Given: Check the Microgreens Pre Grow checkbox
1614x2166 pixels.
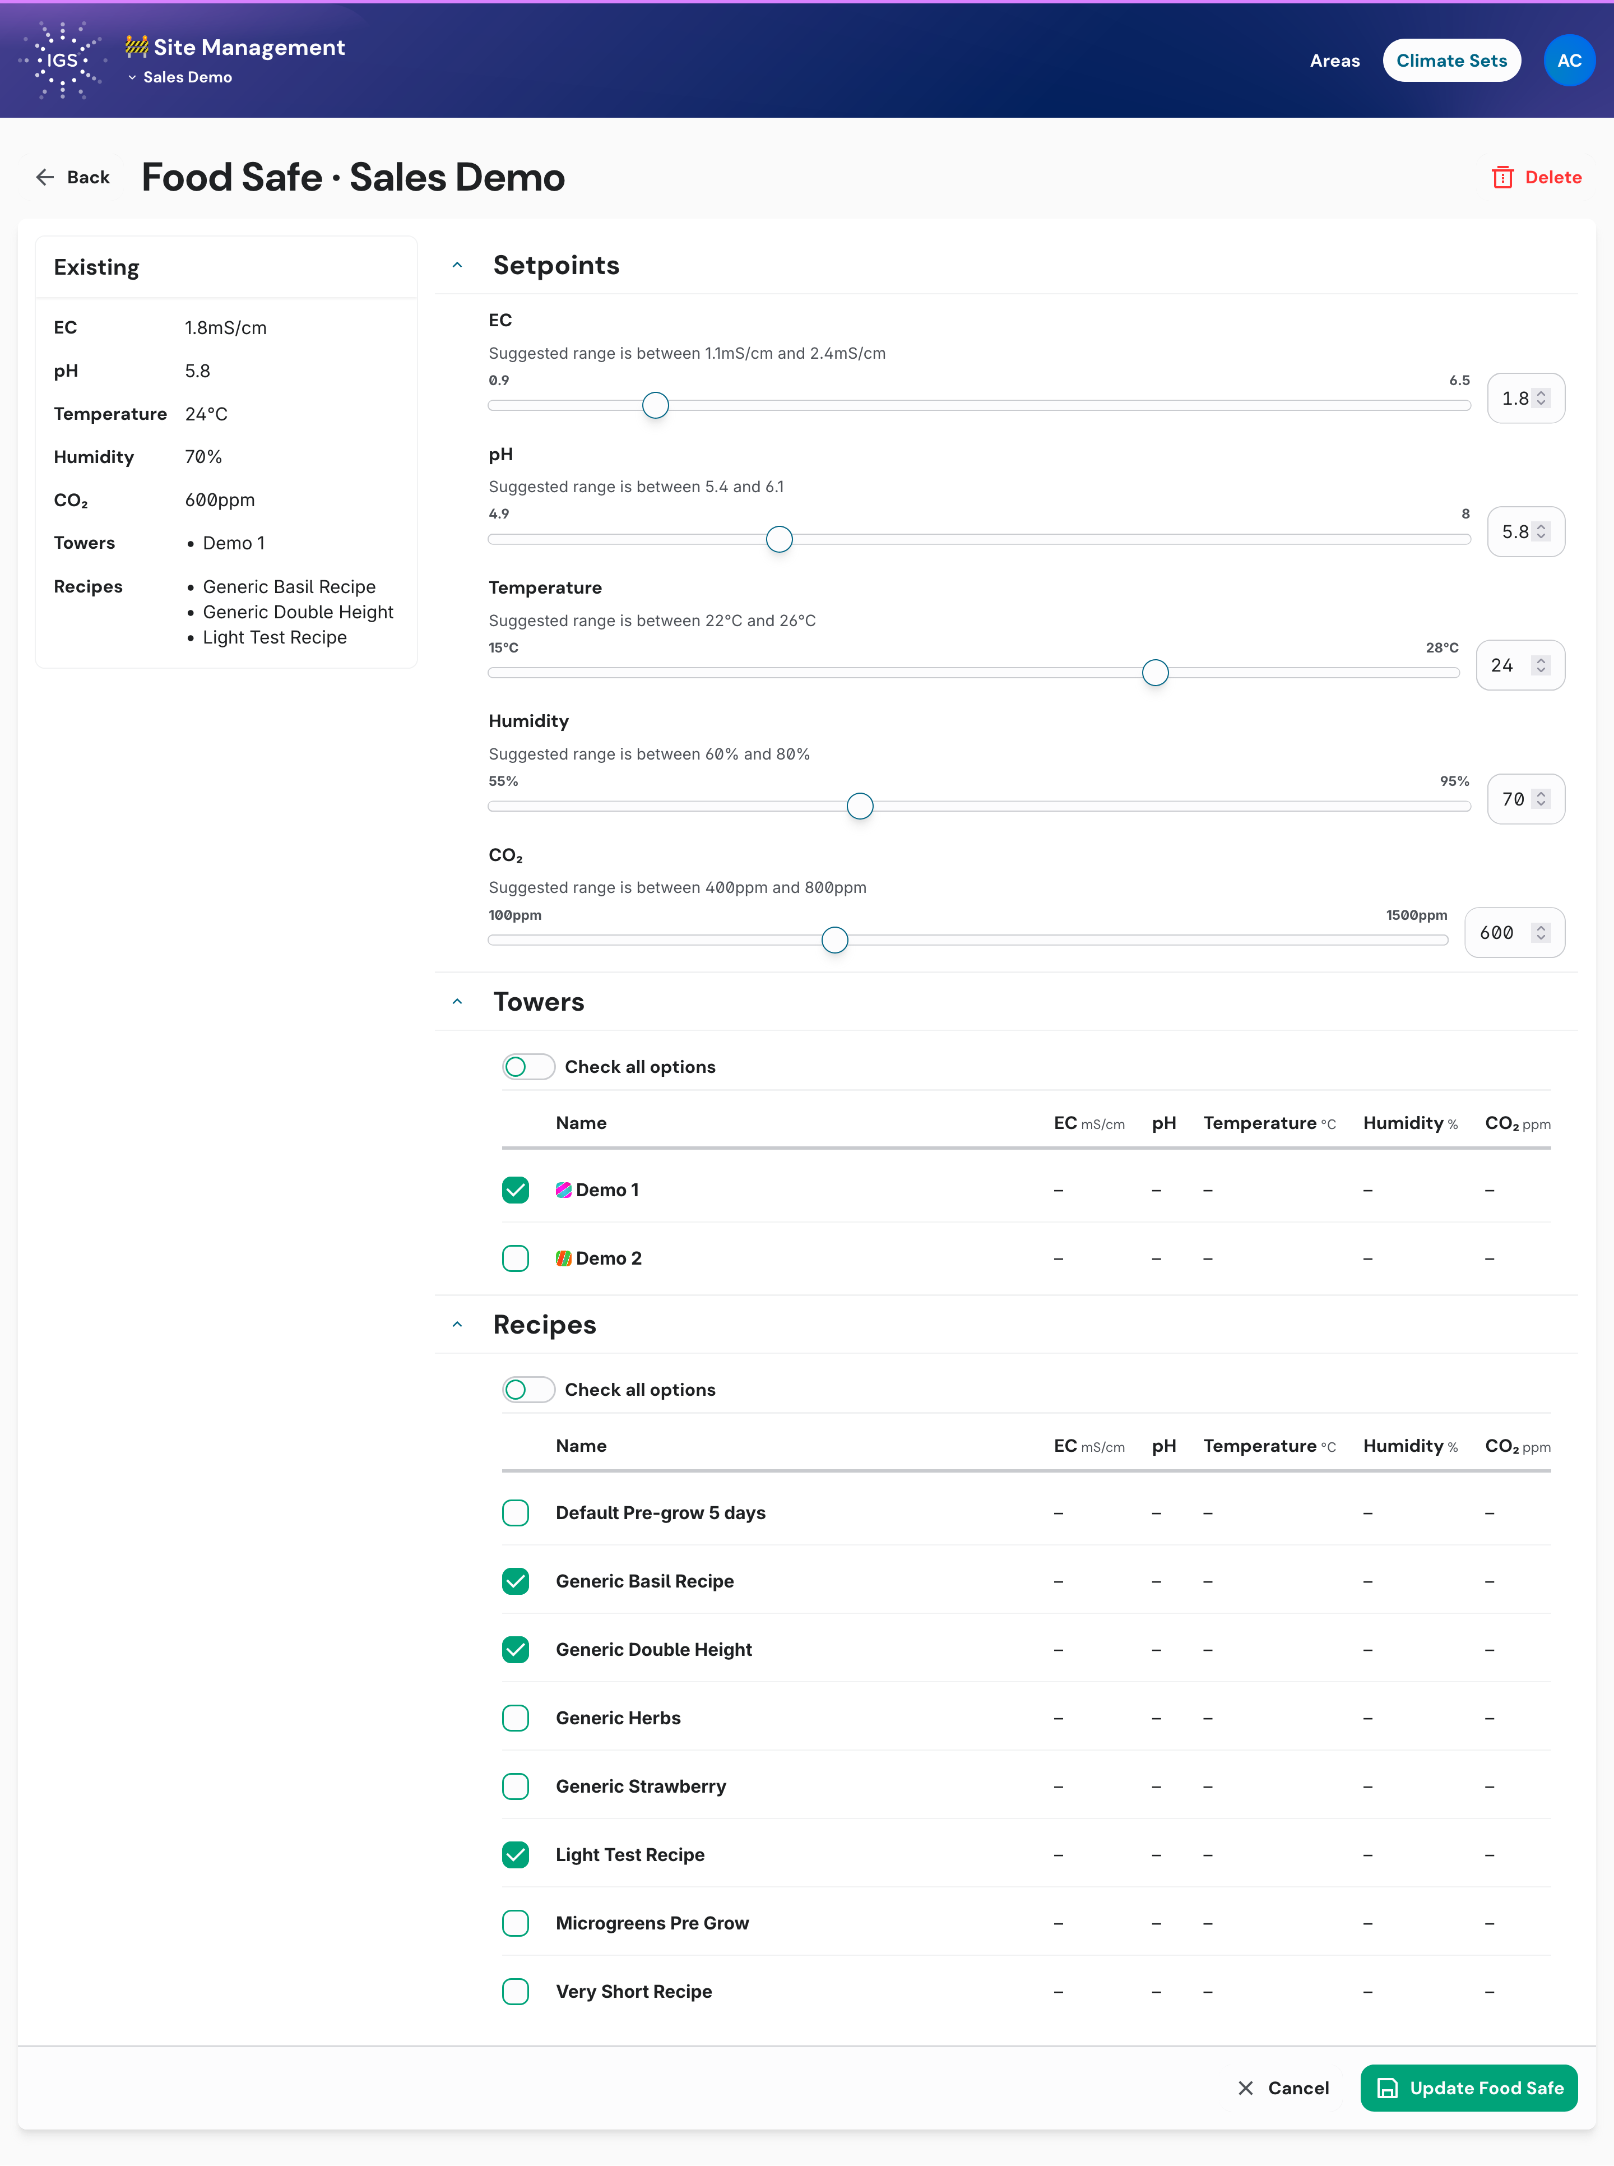Looking at the screenshot, I should [516, 1923].
